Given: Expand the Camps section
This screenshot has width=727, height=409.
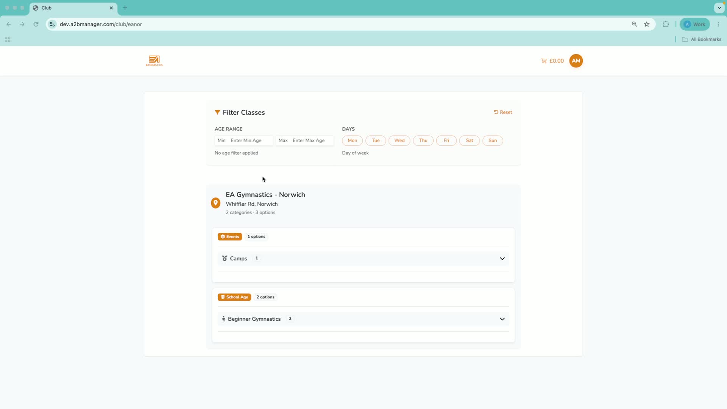Looking at the screenshot, I should pyautogui.click(x=363, y=259).
